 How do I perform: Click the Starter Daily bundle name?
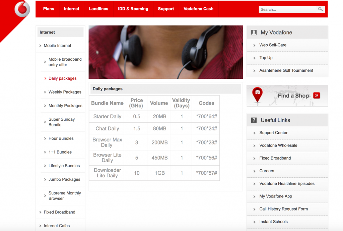107,116
